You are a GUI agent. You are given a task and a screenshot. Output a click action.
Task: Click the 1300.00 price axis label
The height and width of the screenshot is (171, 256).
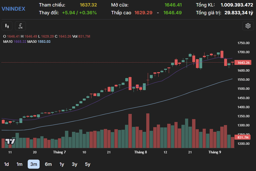coord(243,125)
